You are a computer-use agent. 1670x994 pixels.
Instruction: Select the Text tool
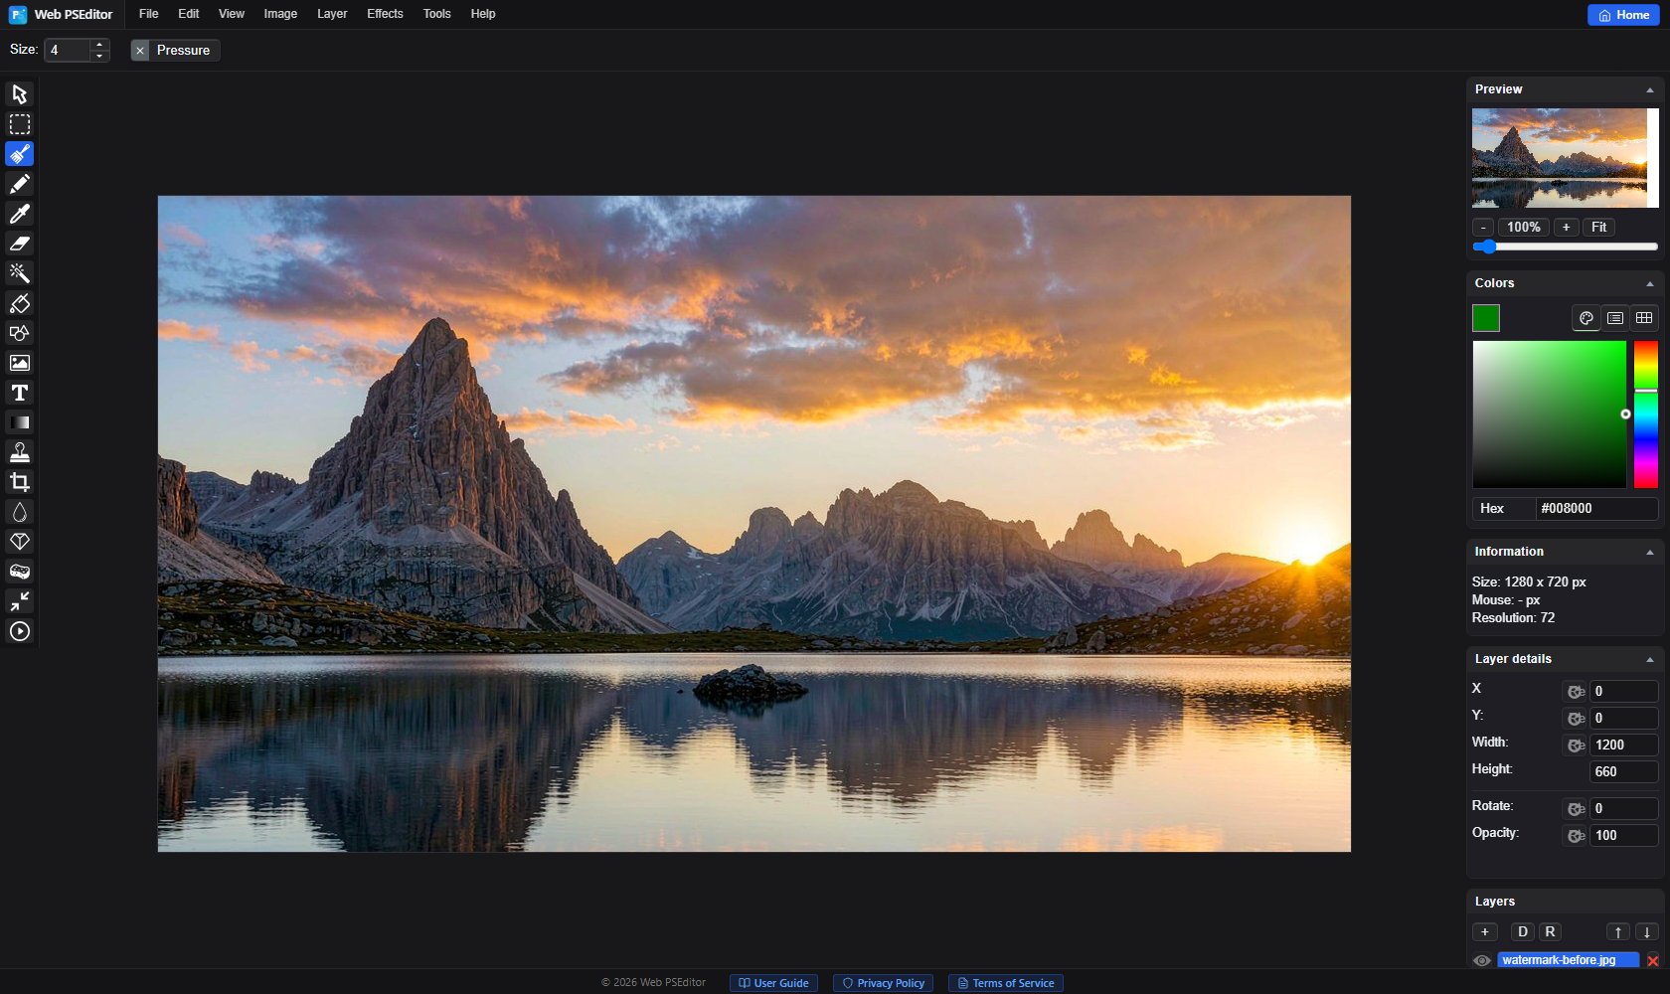[x=19, y=393]
